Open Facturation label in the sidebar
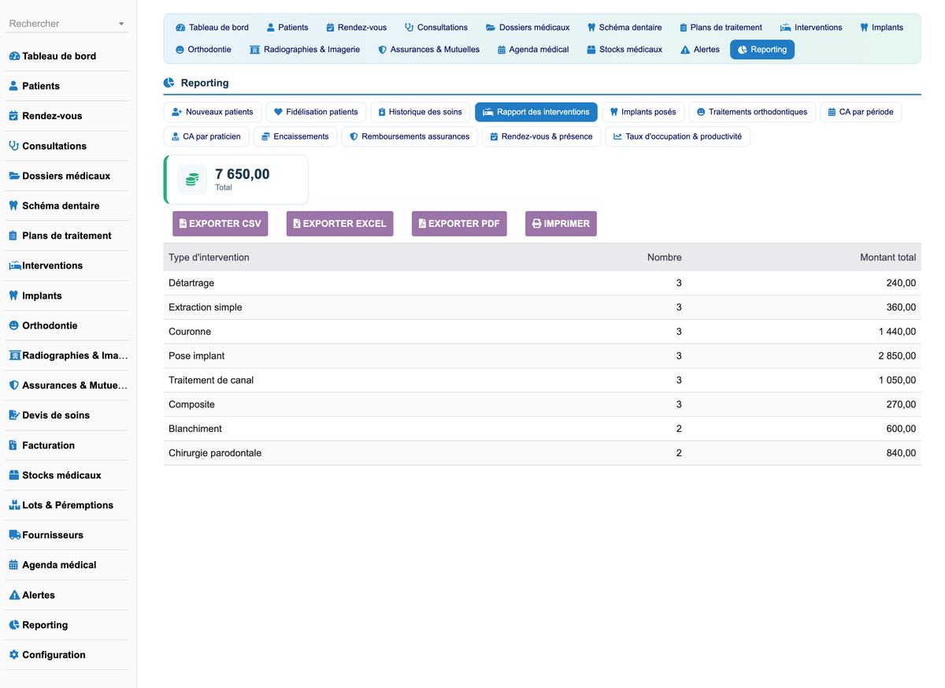The width and height of the screenshot is (945, 688). coord(48,445)
